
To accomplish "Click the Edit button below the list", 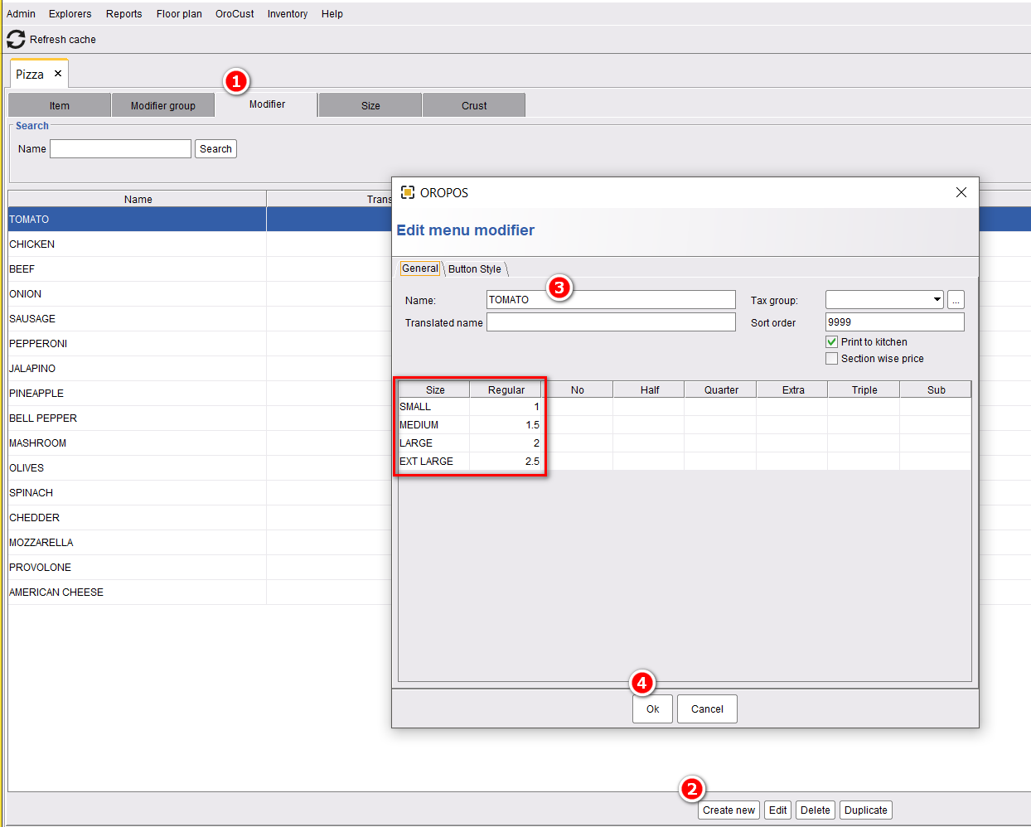I will (777, 810).
